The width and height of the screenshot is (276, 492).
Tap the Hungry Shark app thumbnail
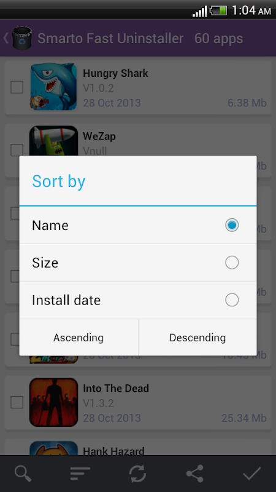tap(53, 87)
